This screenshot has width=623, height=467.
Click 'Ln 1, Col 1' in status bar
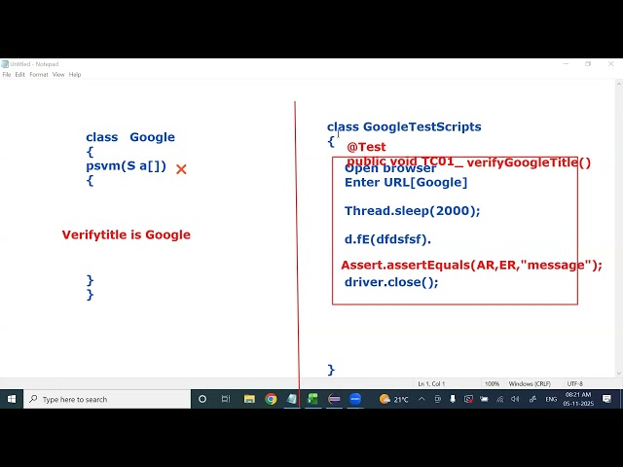[431, 383]
